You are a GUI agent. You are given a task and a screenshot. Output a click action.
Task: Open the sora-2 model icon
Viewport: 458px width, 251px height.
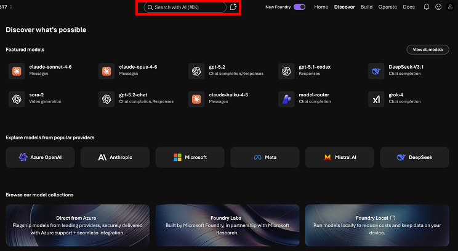tap(17, 98)
